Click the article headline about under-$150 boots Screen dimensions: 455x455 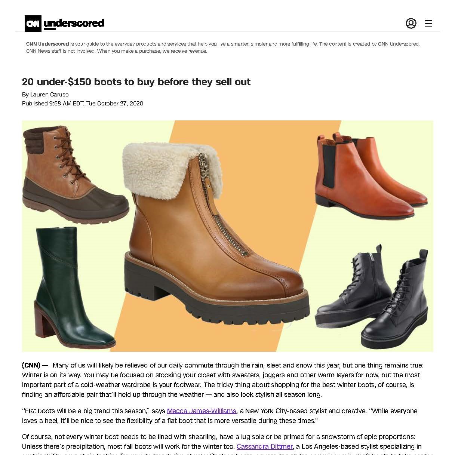coord(136,82)
